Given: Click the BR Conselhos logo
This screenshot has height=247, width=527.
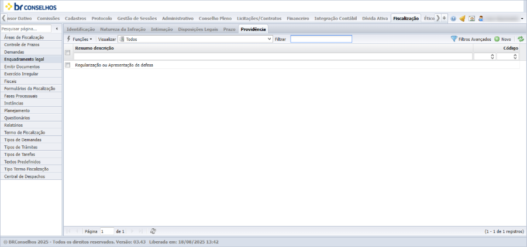Looking at the screenshot, I should point(31,6).
